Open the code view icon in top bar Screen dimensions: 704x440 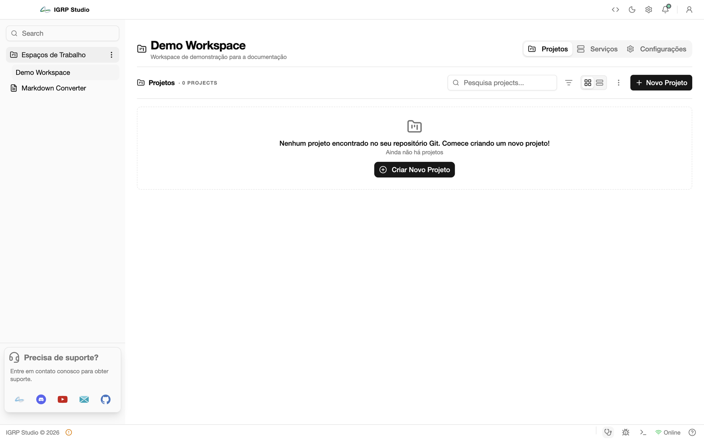click(615, 10)
